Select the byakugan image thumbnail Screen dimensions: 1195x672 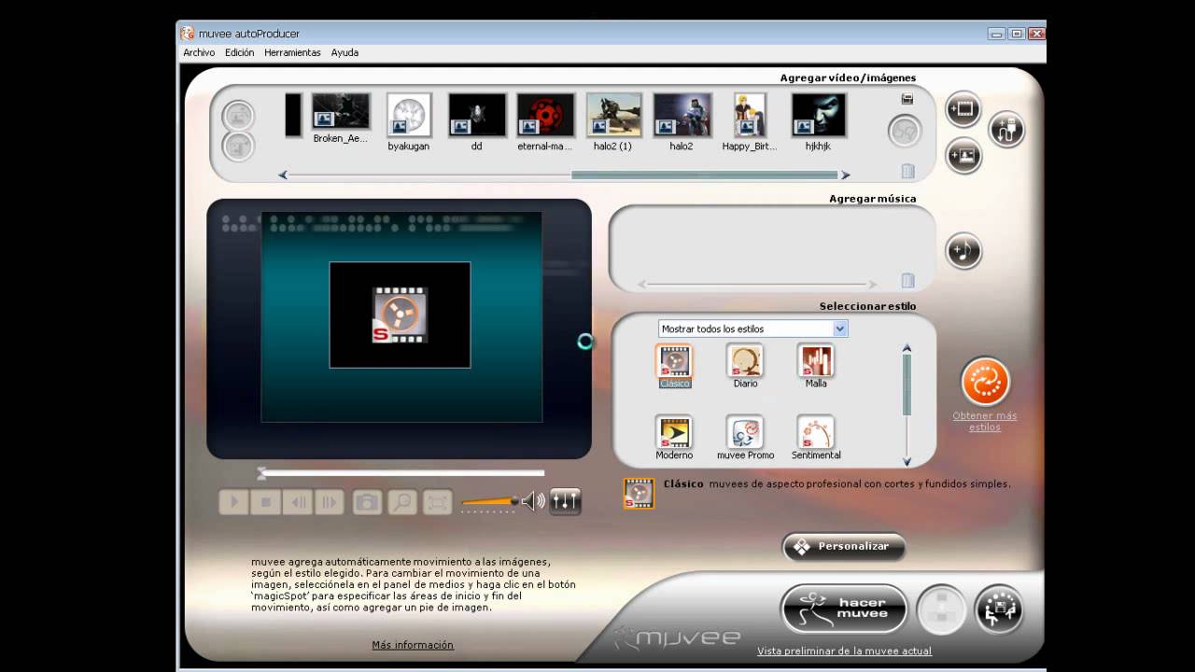click(409, 115)
